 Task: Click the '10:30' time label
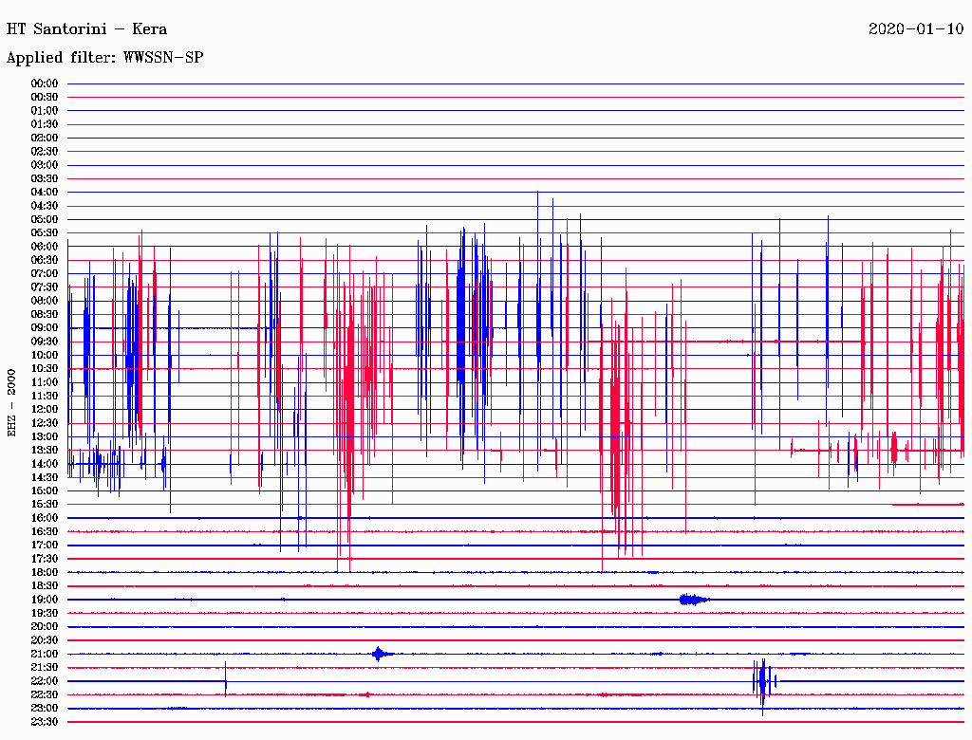click(45, 369)
